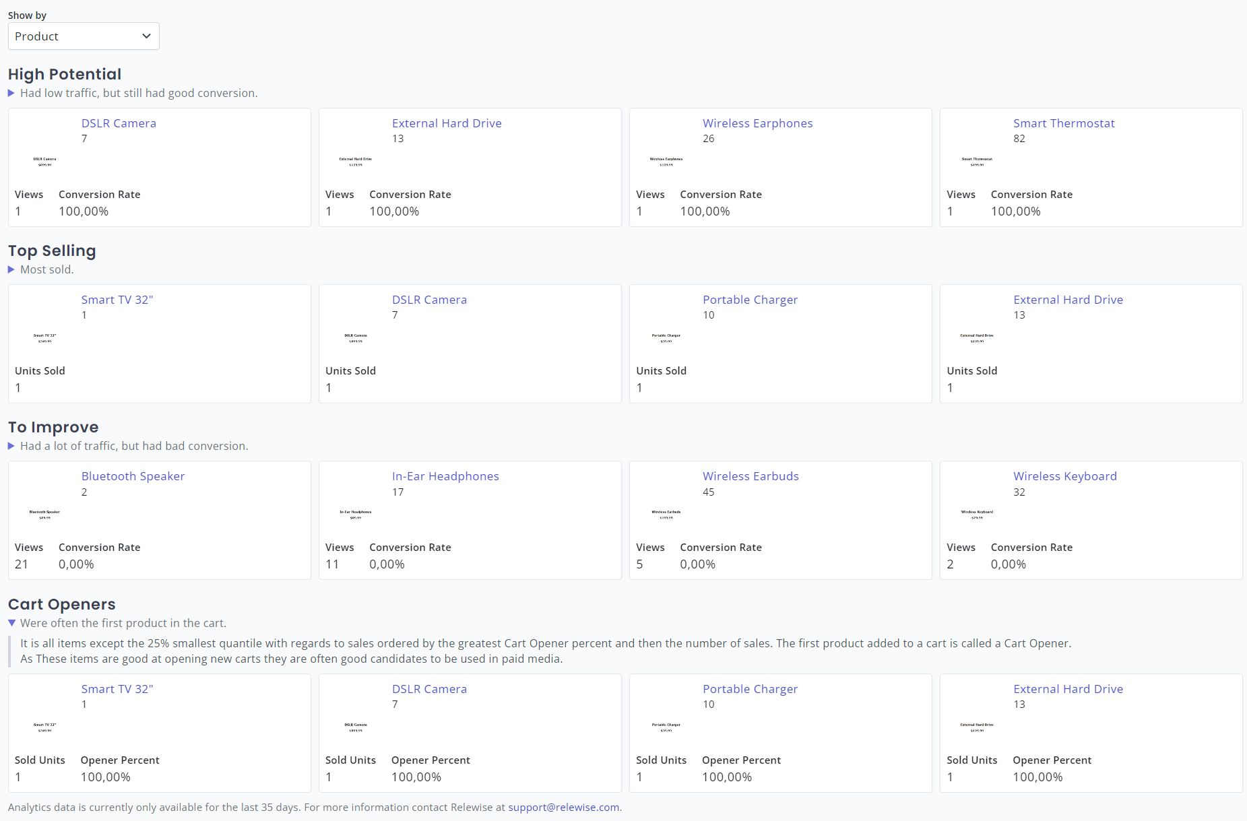
Task: Open the Smart TV 32" link in Cart Openers
Action: click(x=117, y=688)
